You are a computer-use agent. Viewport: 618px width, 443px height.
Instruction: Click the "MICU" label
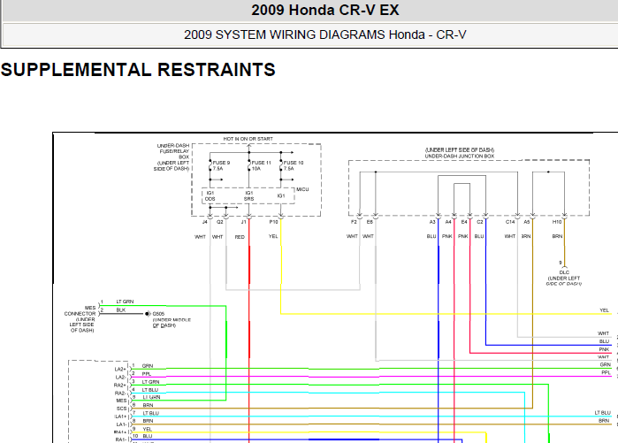[x=302, y=189]
